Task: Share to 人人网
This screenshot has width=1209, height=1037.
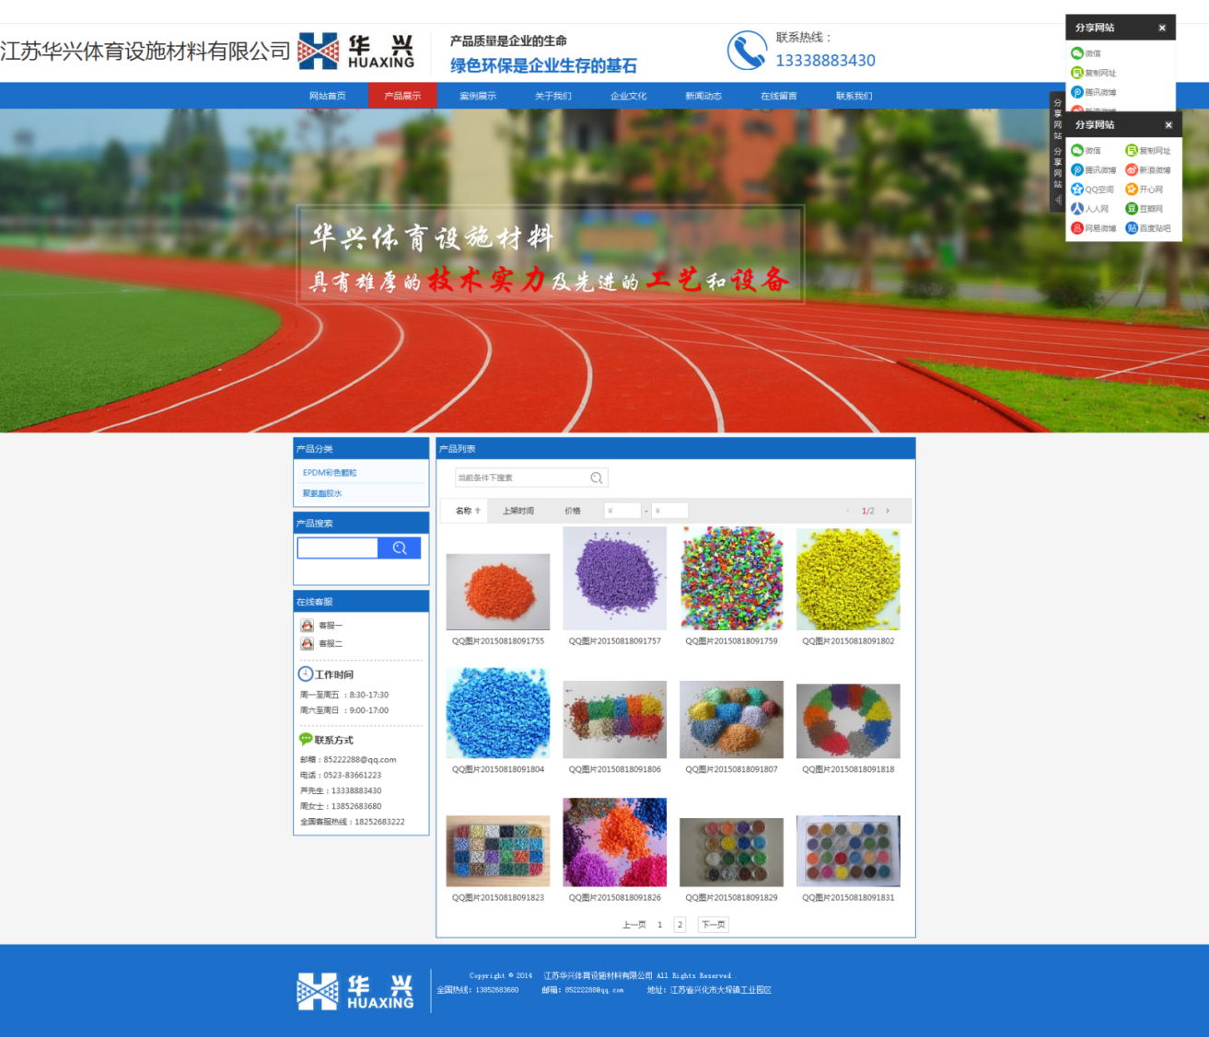Action: click(x=1090, y=209)
